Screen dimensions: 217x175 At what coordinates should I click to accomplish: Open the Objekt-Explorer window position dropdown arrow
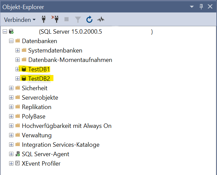[x=192, y=7]
